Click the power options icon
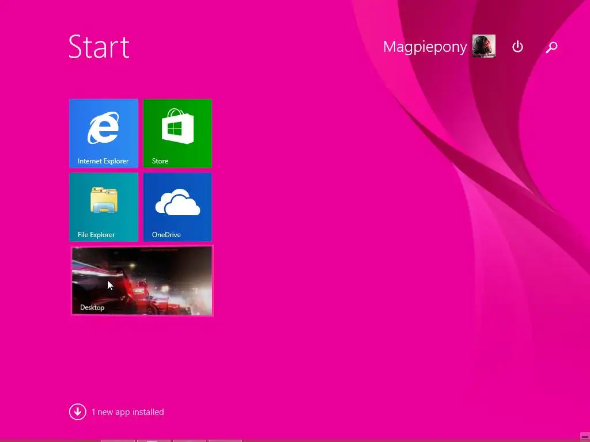The height and width of the screenshot is (442, 590). (x=518, y=47)
